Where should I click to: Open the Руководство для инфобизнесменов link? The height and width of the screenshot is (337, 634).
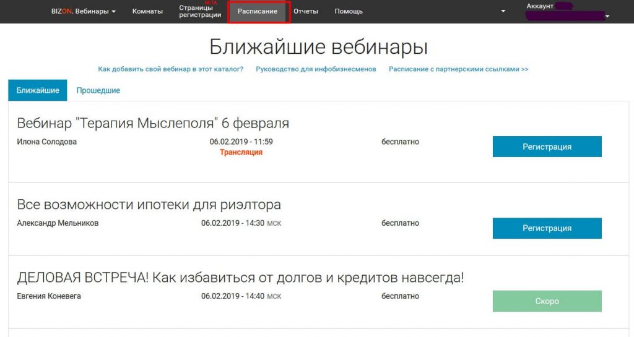coord(316,69)
